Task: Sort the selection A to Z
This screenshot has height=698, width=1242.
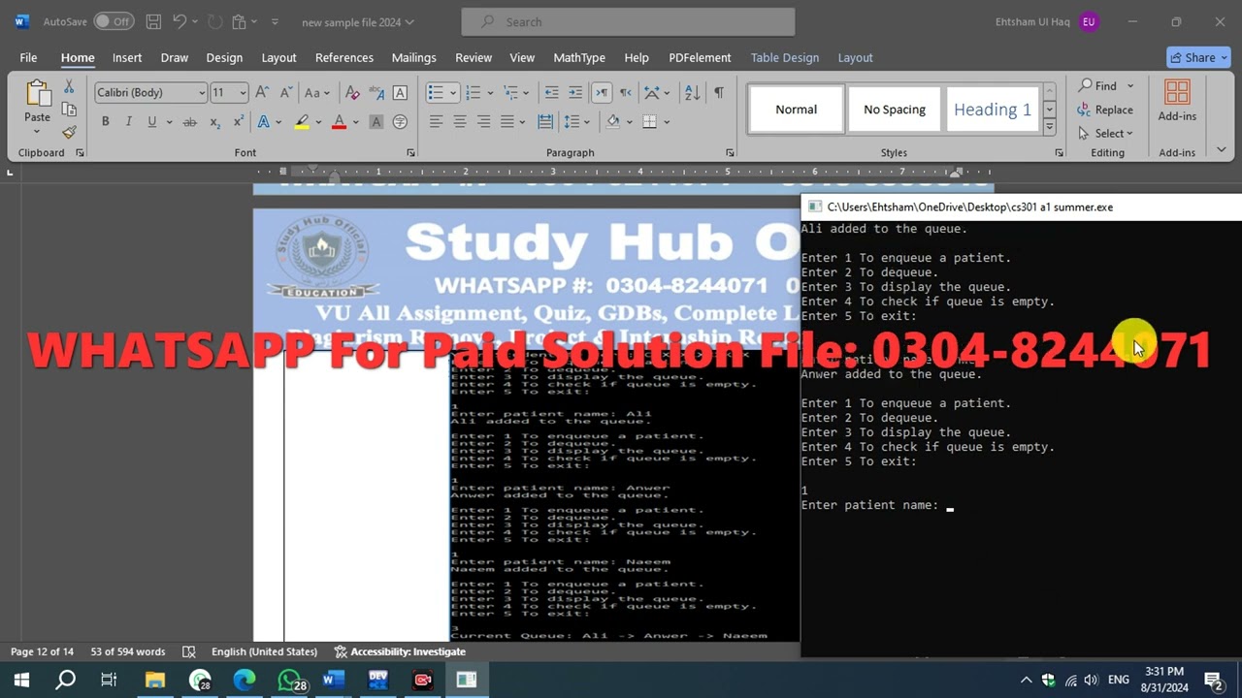Action: click(x=692, y=93)
